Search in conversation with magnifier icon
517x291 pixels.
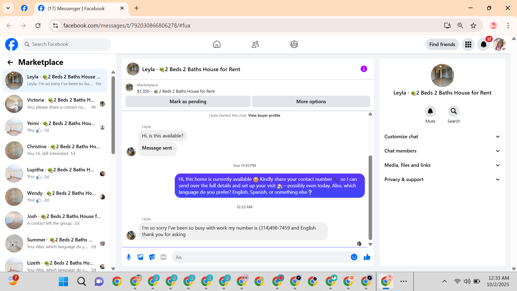coord(453,111)
